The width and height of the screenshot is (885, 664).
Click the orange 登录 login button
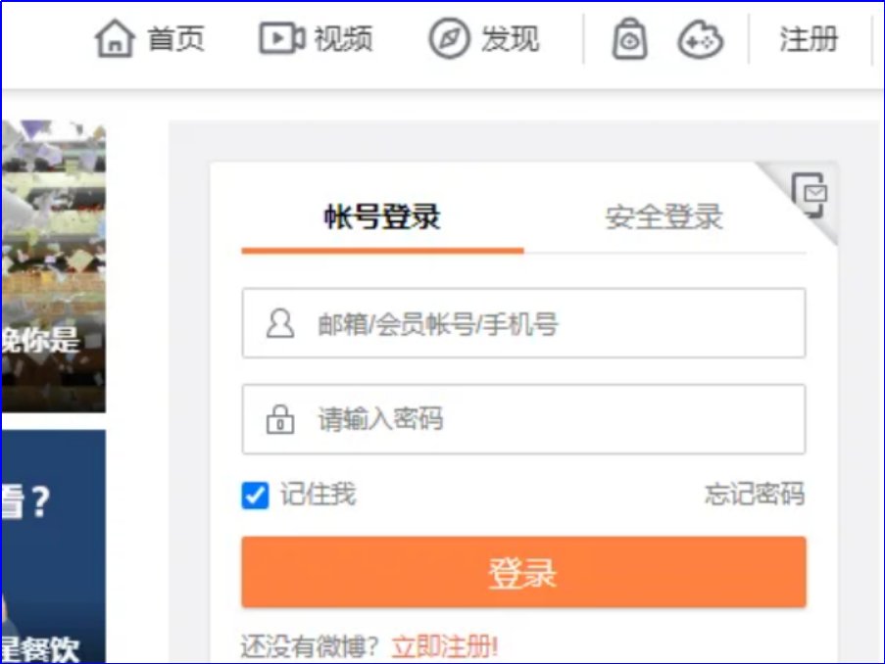coord(523,573)
